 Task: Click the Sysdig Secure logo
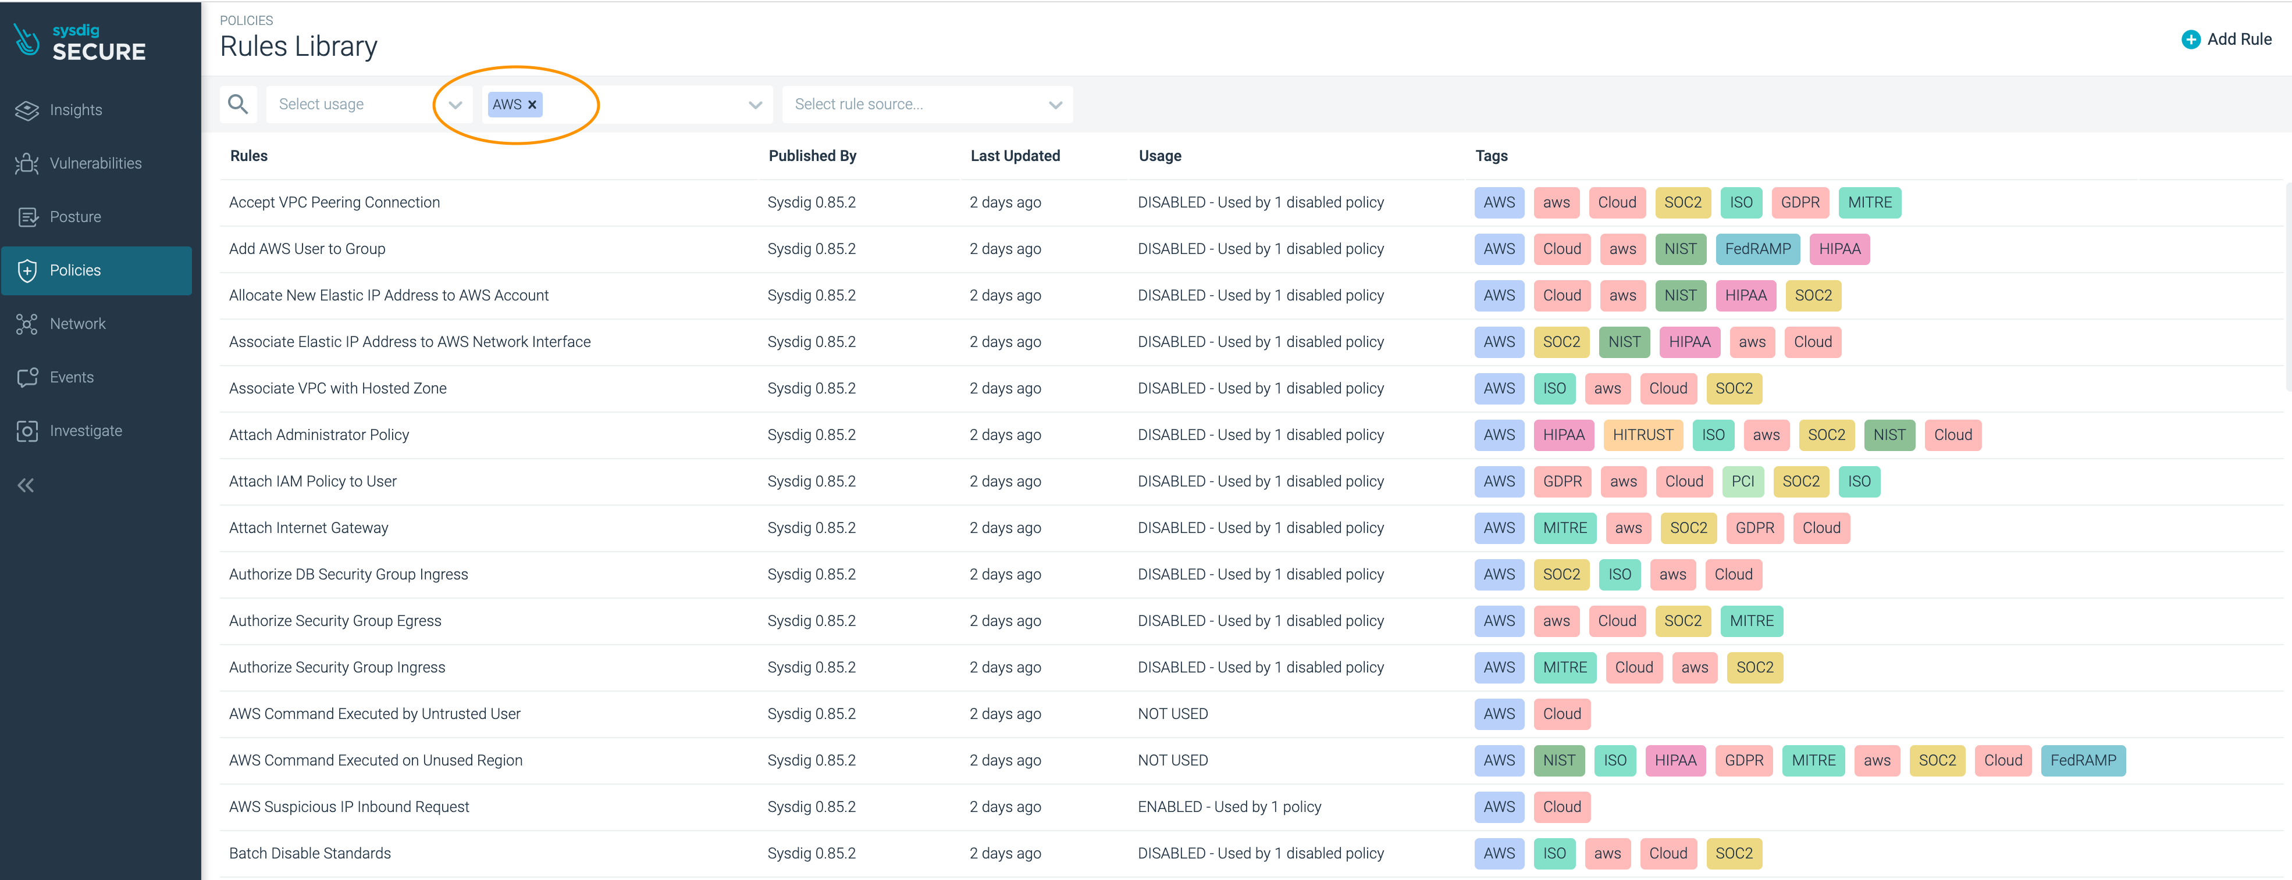point(79,42)
